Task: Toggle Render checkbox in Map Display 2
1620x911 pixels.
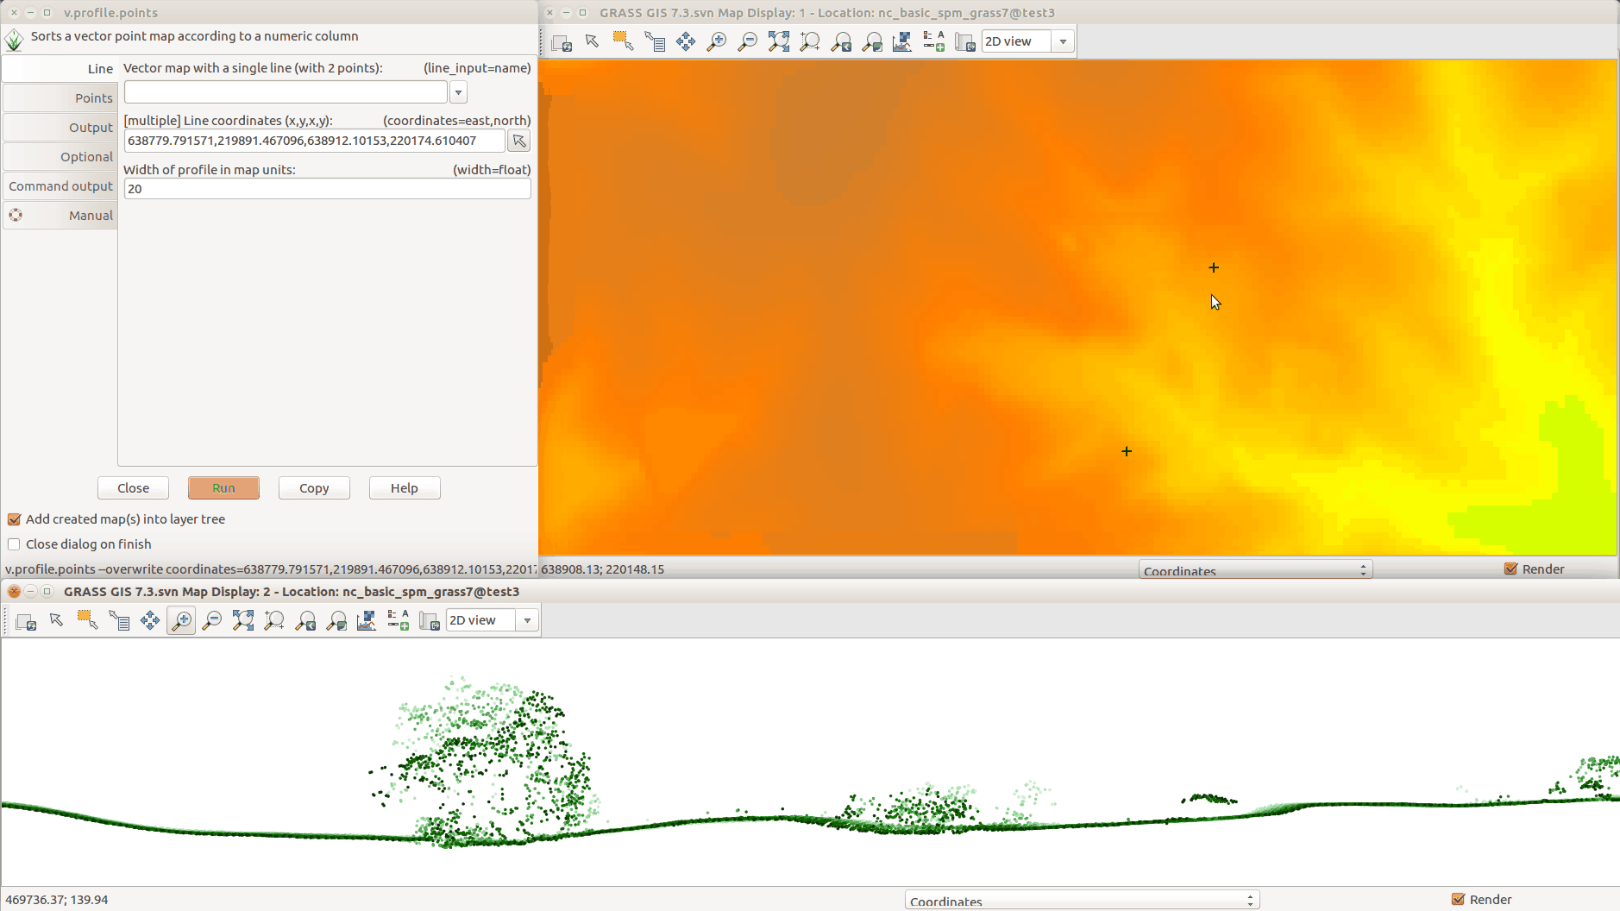Action: [x=1459, y=899]
